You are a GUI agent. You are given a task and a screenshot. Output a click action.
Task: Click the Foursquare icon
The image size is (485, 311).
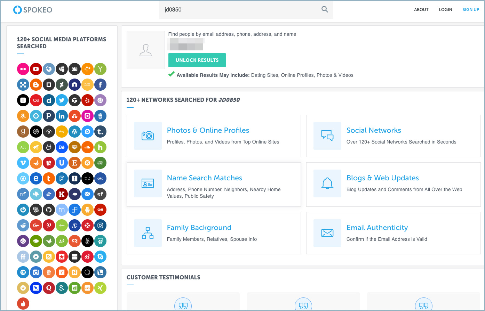62,179
